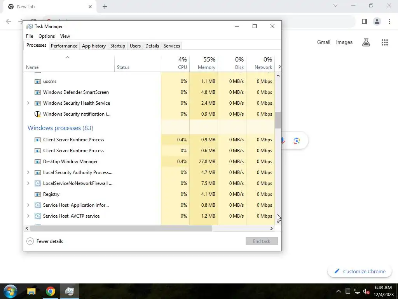Switch to the Performance tab
398x299 pixels.
[64, 46]
